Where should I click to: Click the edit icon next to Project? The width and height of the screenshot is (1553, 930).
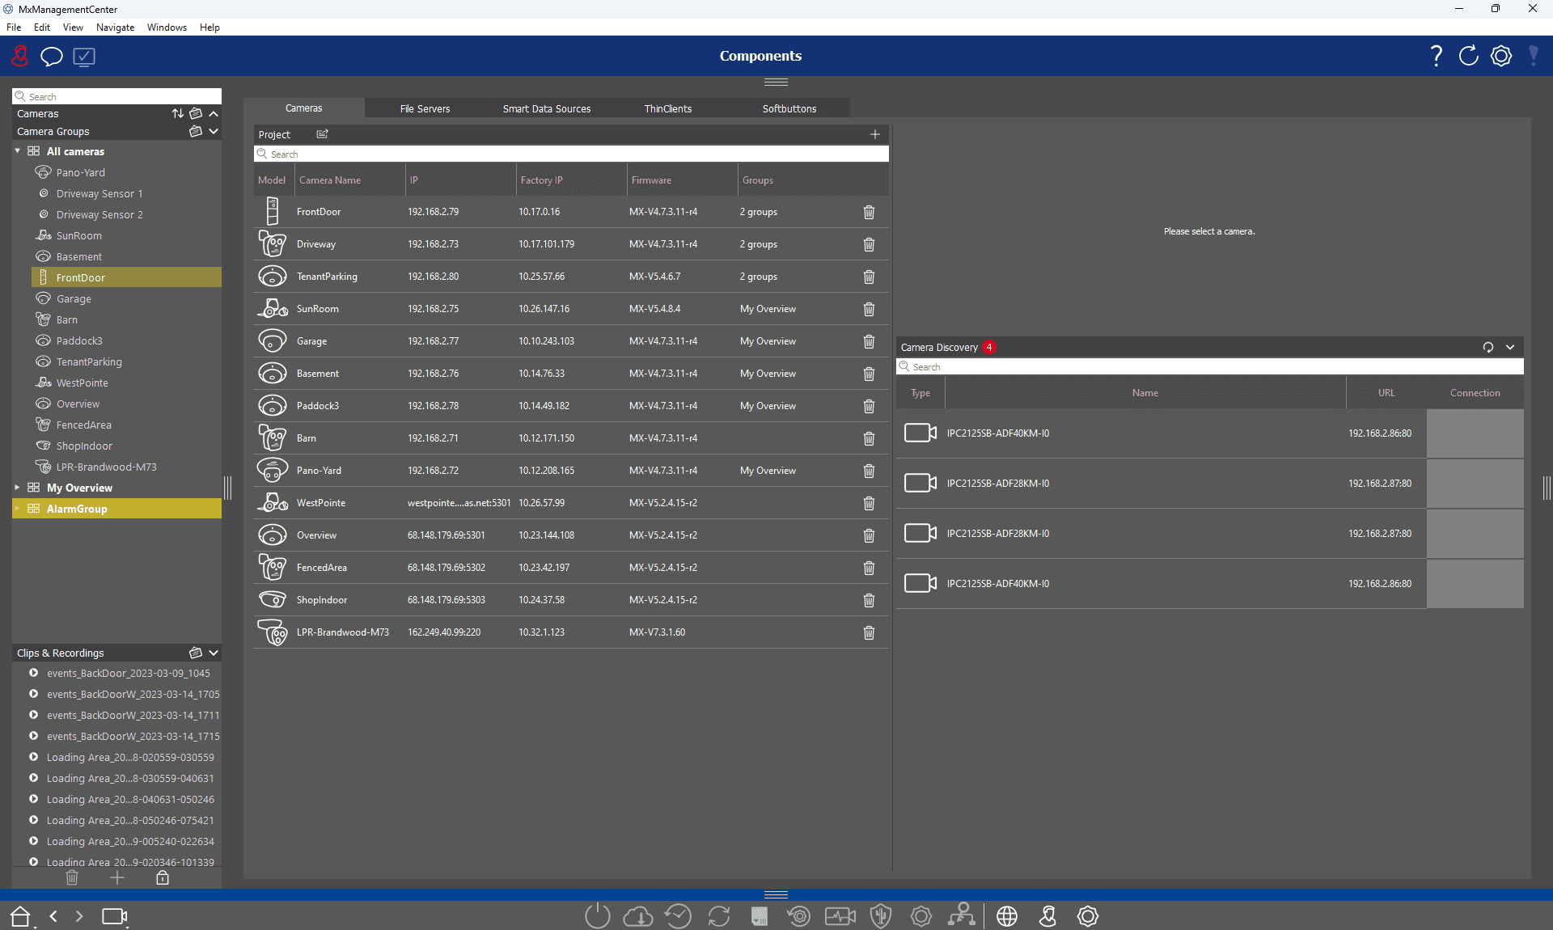[323, 134]
